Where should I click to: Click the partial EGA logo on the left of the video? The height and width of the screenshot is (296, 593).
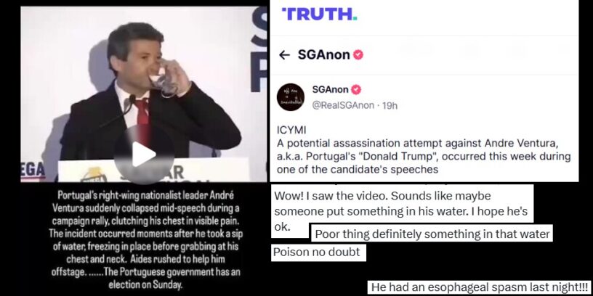click(33, 170)
